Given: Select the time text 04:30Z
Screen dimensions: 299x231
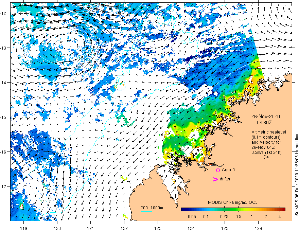Looking at the screenshot, I should point(264,123).
